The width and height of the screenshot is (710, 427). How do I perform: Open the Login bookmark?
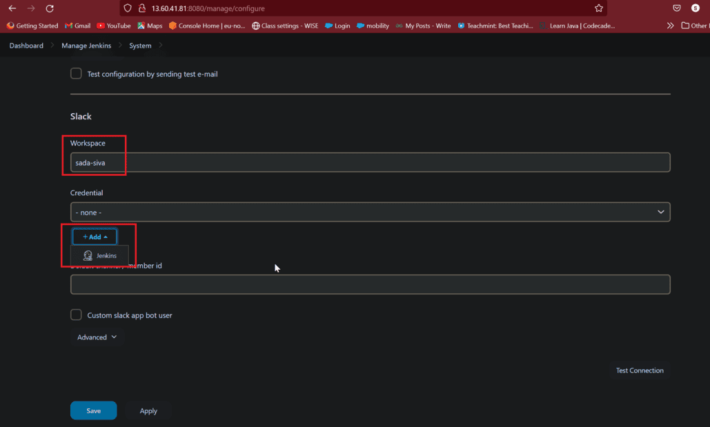[337, 26]
